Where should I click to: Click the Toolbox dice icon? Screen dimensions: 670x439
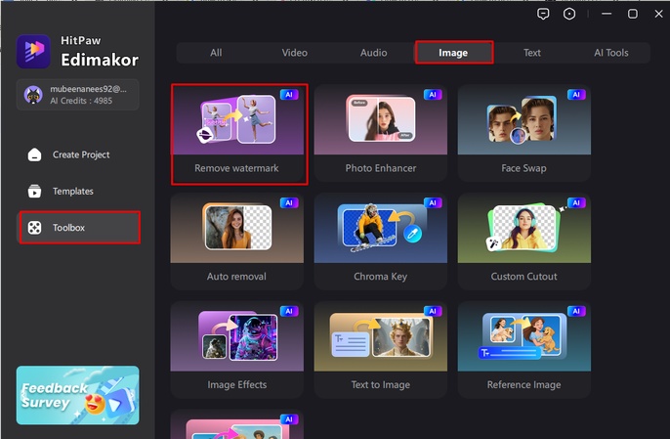coord(35,228)
